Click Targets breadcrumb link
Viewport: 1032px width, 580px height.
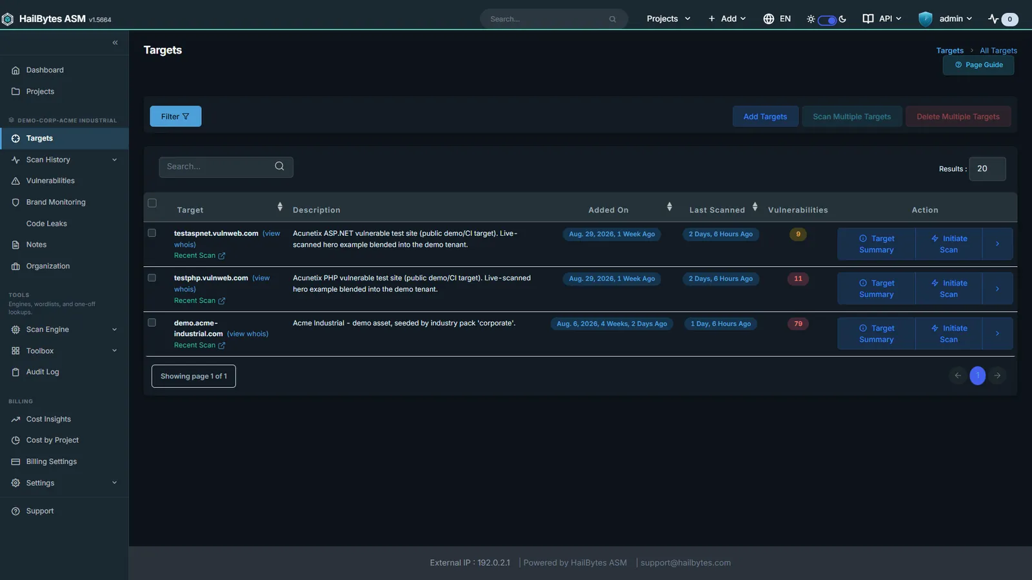949,50
